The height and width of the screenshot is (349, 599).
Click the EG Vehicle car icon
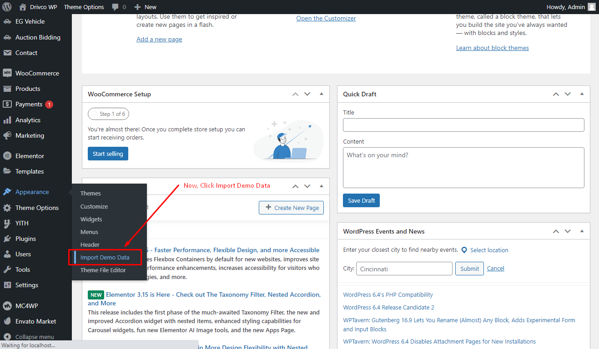pos(7,21)
